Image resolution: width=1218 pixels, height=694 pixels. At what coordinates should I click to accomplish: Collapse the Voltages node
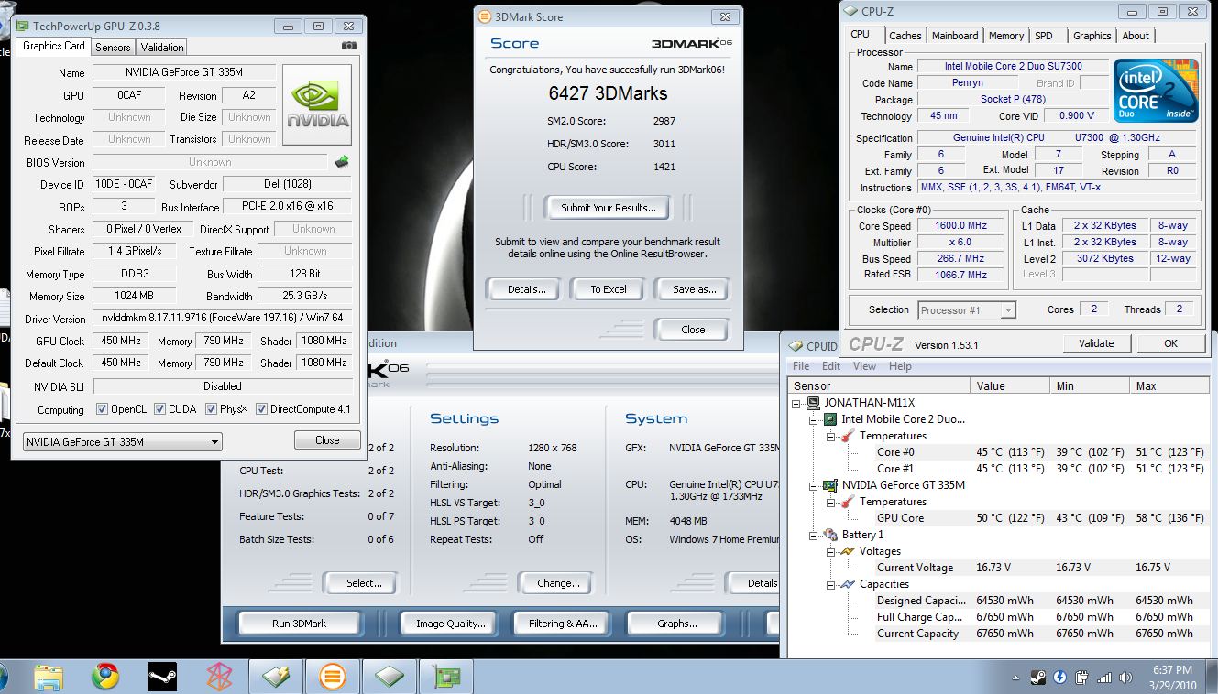click(x=830, y=551)
